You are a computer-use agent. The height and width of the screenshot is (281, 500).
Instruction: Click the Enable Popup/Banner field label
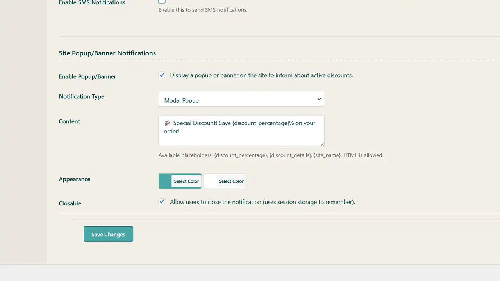(x=87, y=76)
